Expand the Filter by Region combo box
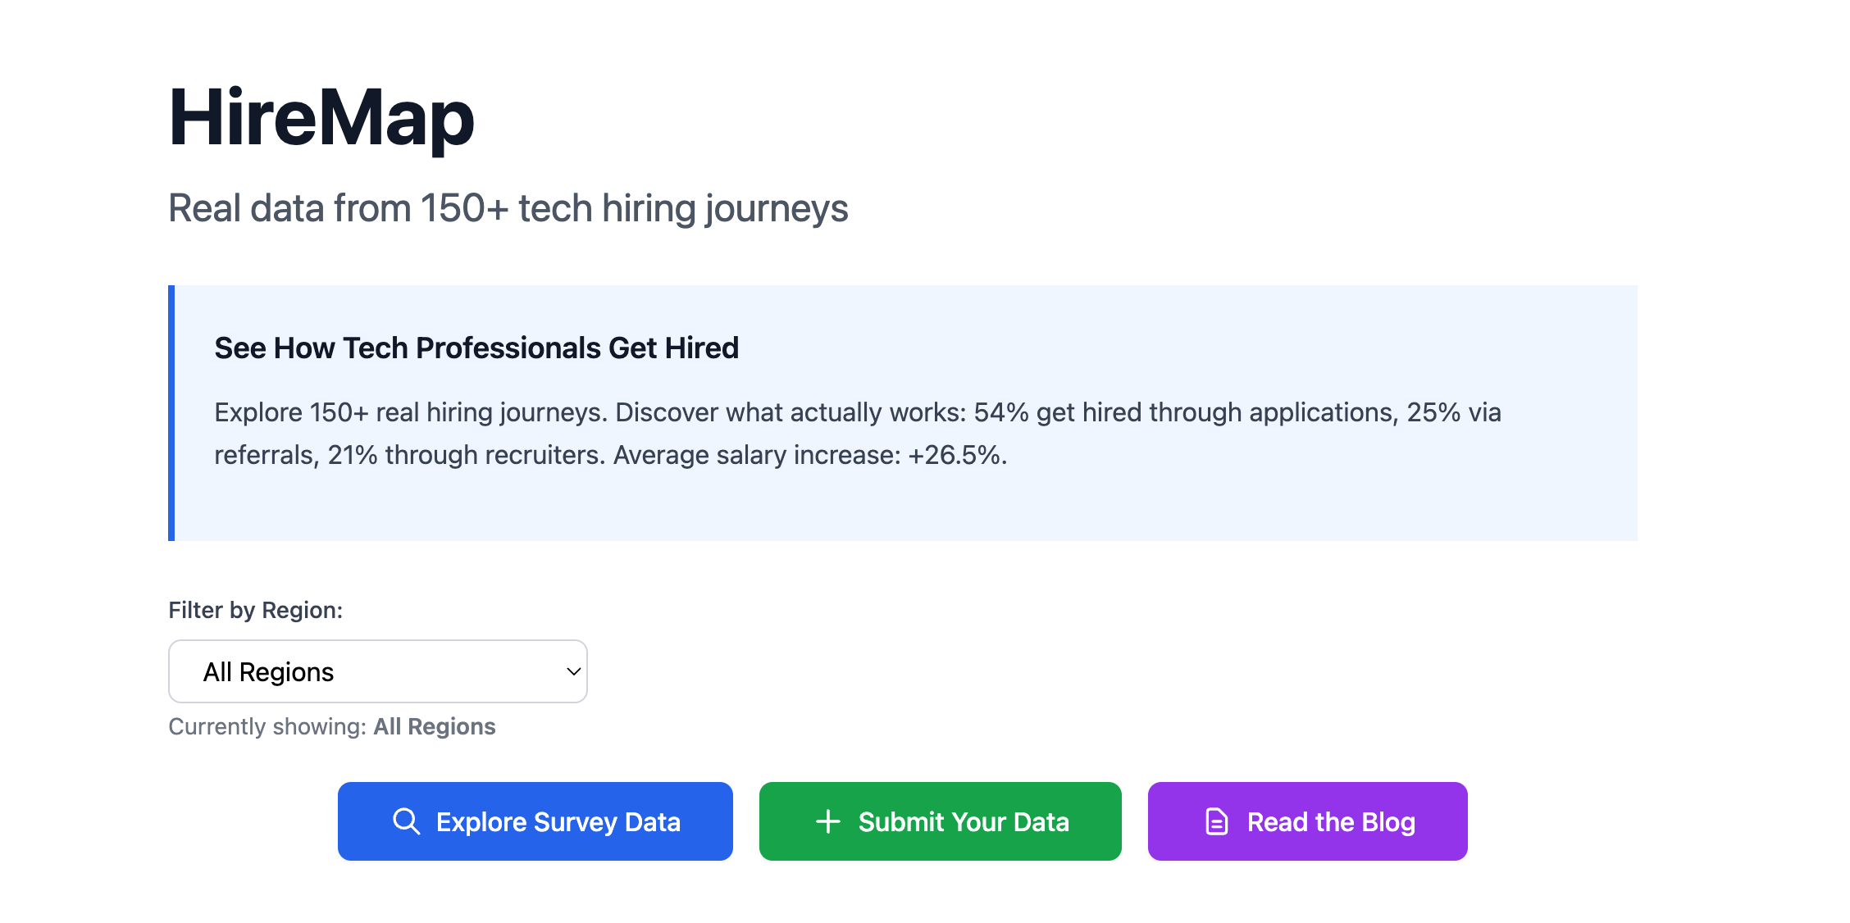The width and height of the screenshot is (1850, 923). point(377,671)
